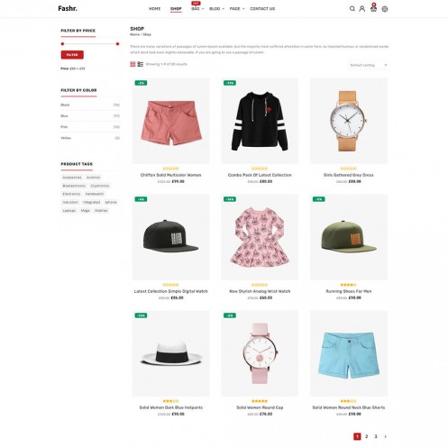Open the user account icon
Viewport: 448px width, 448px height.
(362, 9)
